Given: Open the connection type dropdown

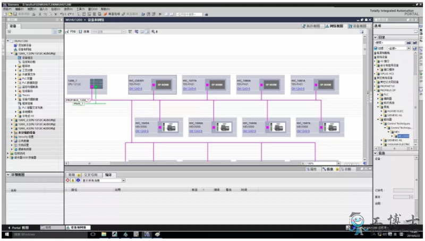Looking at the screenshot, I should pos(123,32).
